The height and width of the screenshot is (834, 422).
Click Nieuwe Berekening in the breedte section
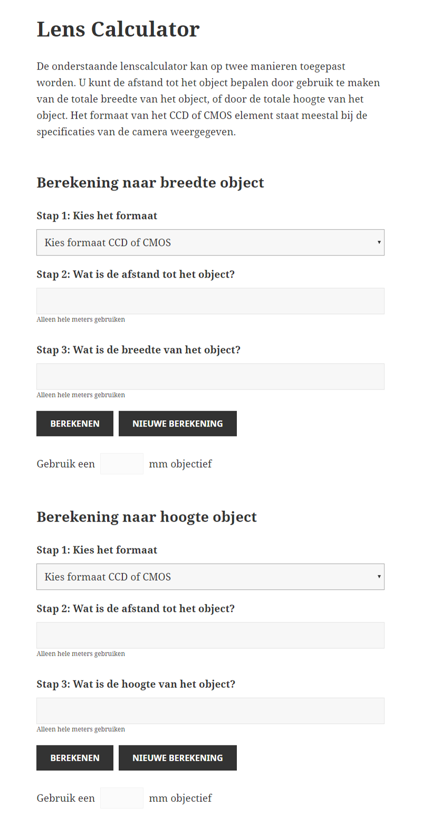[x=177, y=424]
